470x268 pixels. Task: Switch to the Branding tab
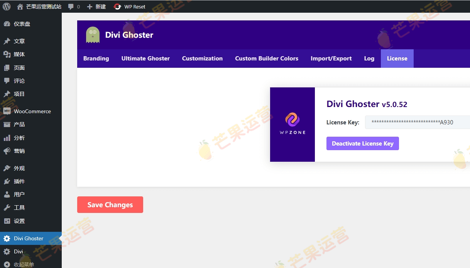tap(96, 58)
